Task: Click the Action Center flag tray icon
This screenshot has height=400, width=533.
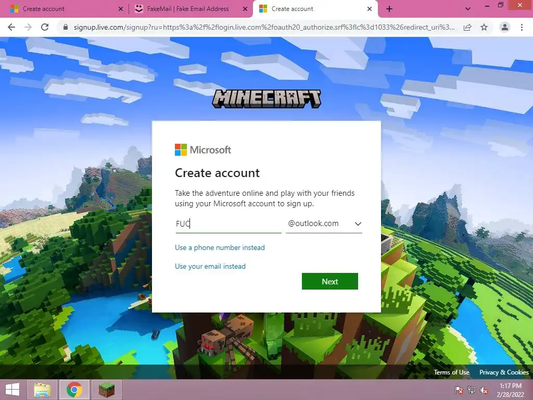Action: pyautogui.click(x=459, y=390)
